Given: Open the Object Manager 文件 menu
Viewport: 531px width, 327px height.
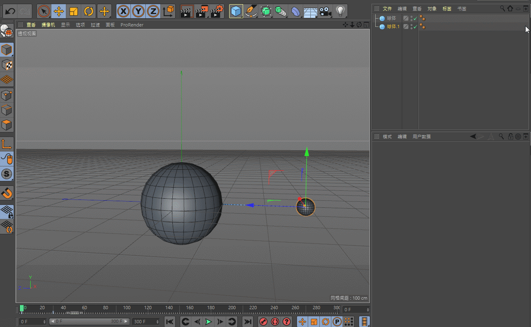Looking at the screenshot, I should (x=387, y=9).
